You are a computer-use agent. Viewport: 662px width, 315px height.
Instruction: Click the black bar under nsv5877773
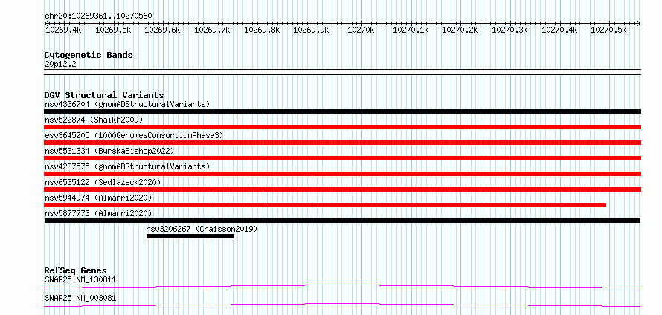[342, 221]
